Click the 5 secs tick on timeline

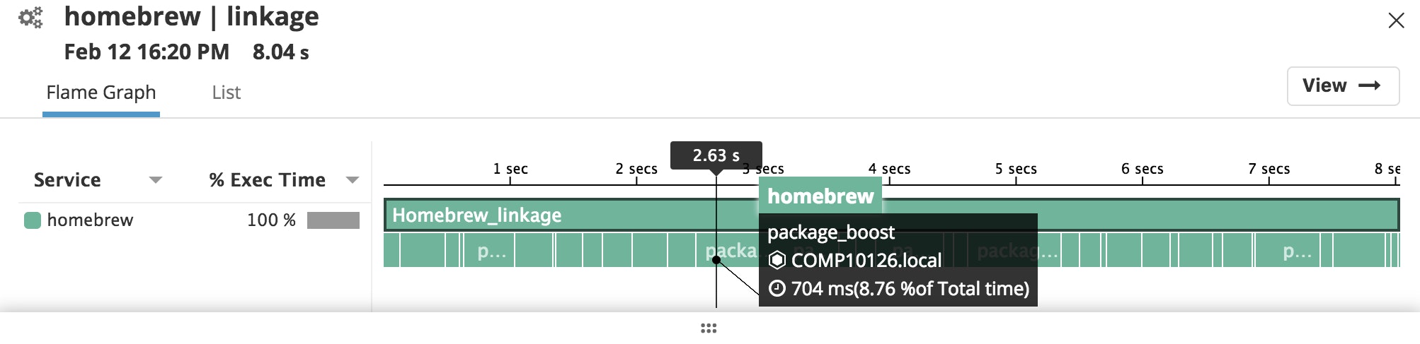point(1016,170)
